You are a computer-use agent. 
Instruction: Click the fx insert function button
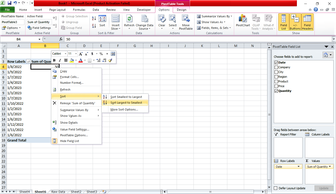(x=61, y=39)
